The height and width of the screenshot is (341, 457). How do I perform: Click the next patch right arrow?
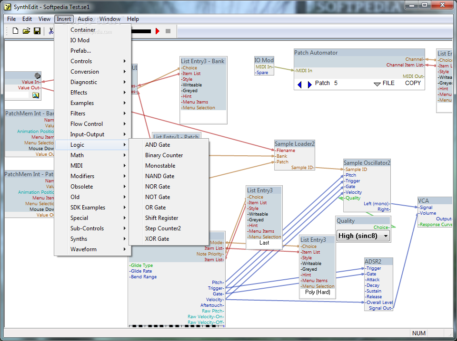click(x=309, y=85)
